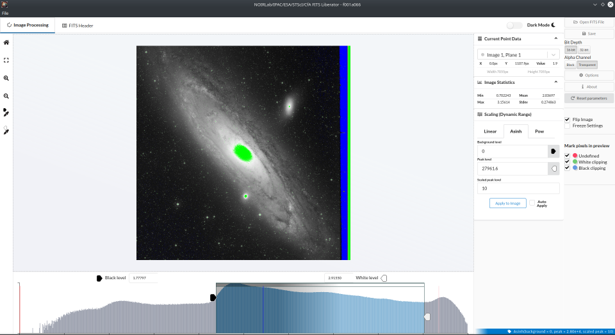Toggle Dark Mode switch

514,25
